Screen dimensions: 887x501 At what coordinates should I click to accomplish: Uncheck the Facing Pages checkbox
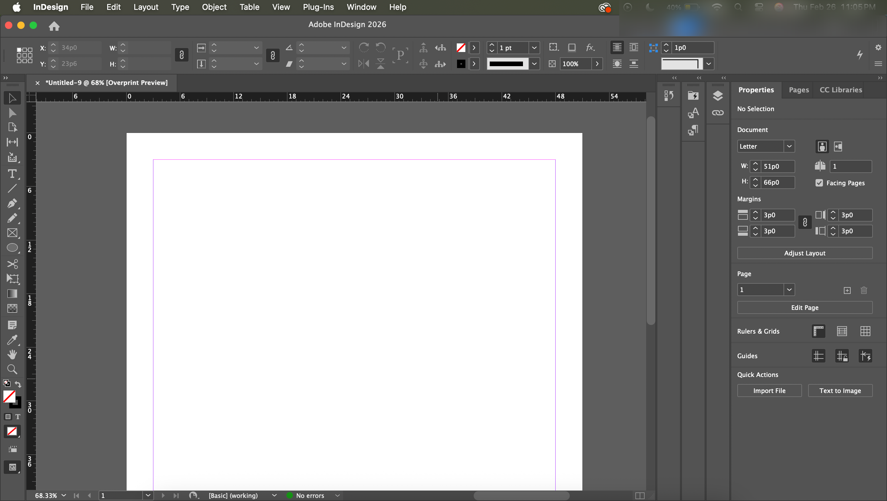[x=819, y=183]
